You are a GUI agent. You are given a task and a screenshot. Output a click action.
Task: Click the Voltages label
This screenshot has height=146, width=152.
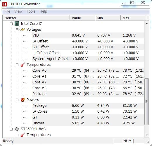[x=34, y=30]
